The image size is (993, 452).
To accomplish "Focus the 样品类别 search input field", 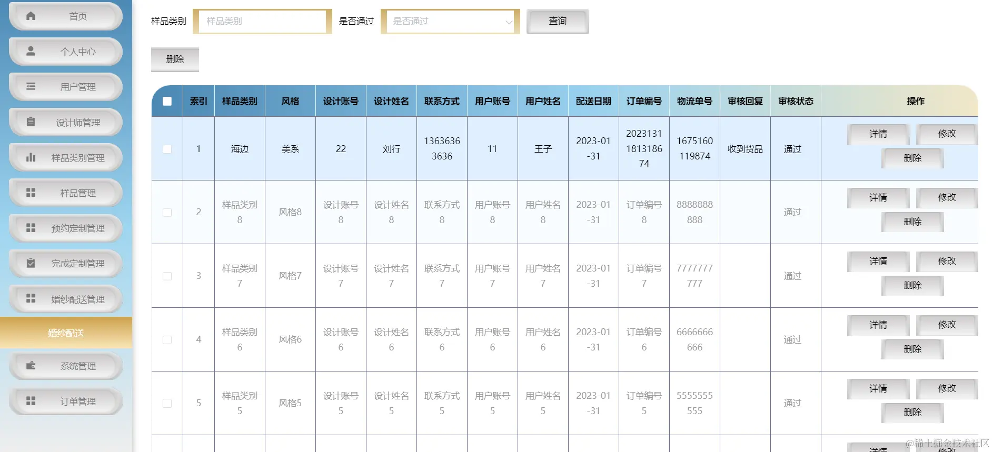I will point(262,22).
